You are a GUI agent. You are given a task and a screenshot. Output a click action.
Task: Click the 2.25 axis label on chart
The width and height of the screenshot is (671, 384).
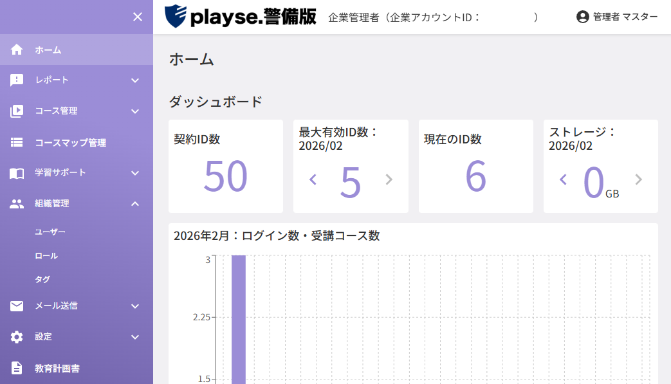(201, 317)
